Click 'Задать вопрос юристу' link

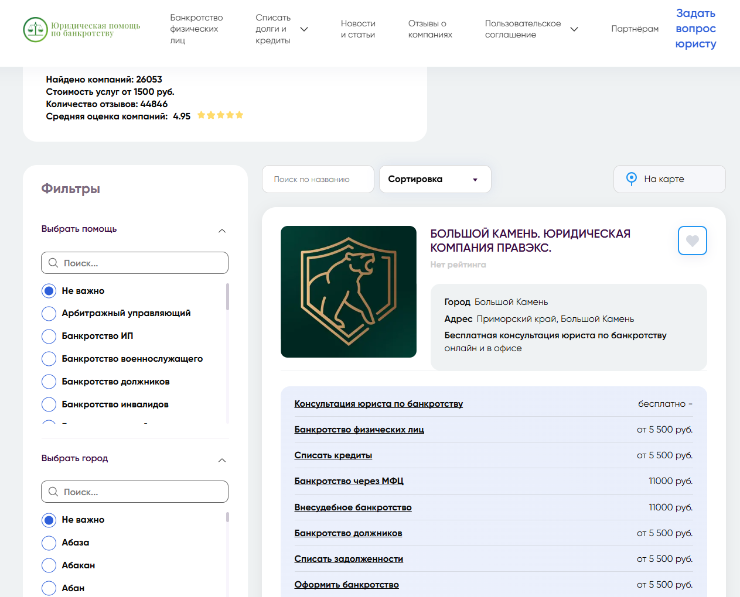coord(695,29)
